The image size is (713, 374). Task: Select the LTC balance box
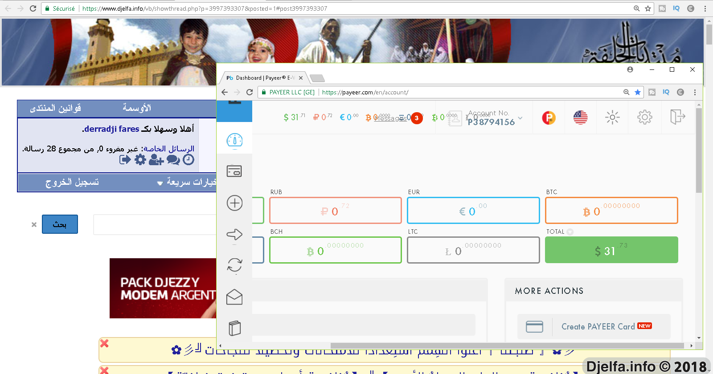point(473,250)
